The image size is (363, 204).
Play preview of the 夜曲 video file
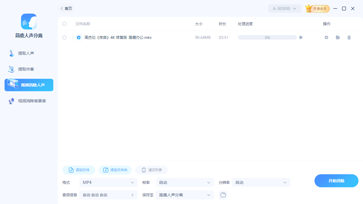point(301,37)
